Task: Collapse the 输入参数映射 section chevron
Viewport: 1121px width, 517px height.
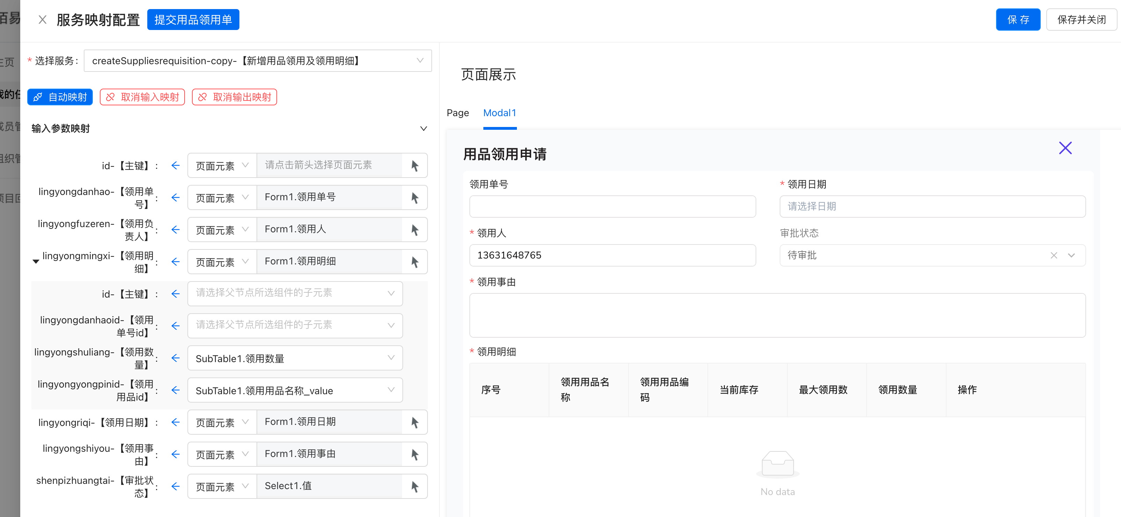Action: 423,129
